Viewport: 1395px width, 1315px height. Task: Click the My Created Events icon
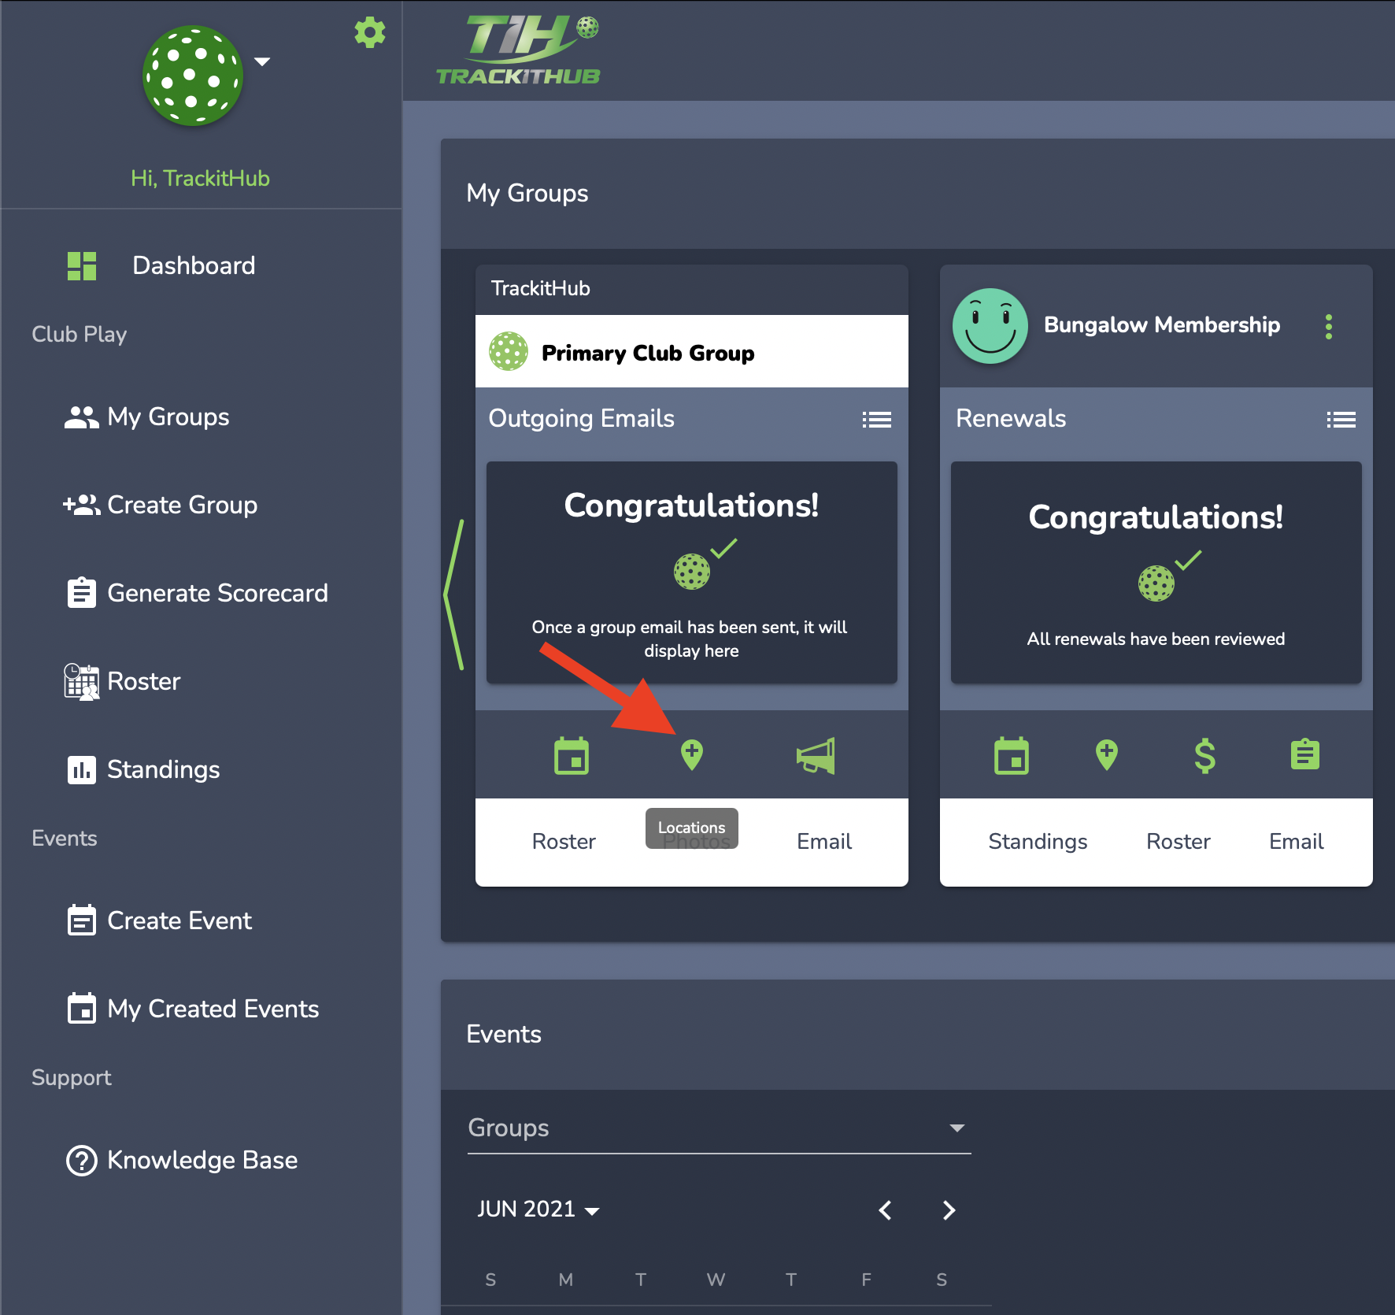[82, 1008]
